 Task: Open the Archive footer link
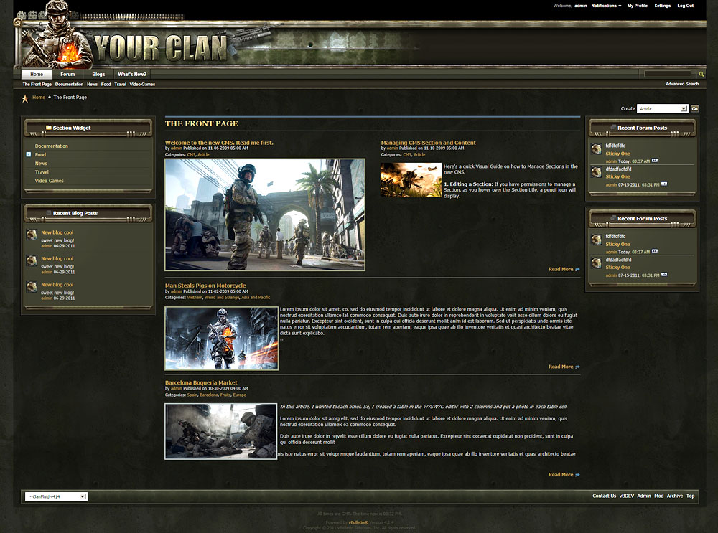pyautogui.click(x=674, y=496)
